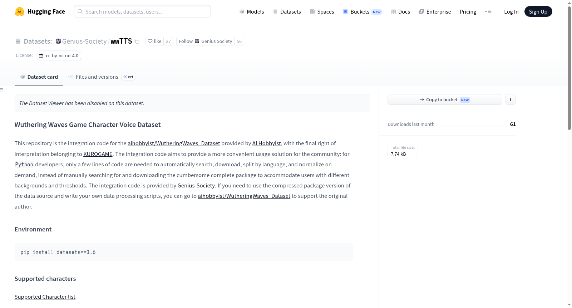Open the three-dot options menu beside Copy to bucket
The image size is (572, 308).
coord(511,99)
